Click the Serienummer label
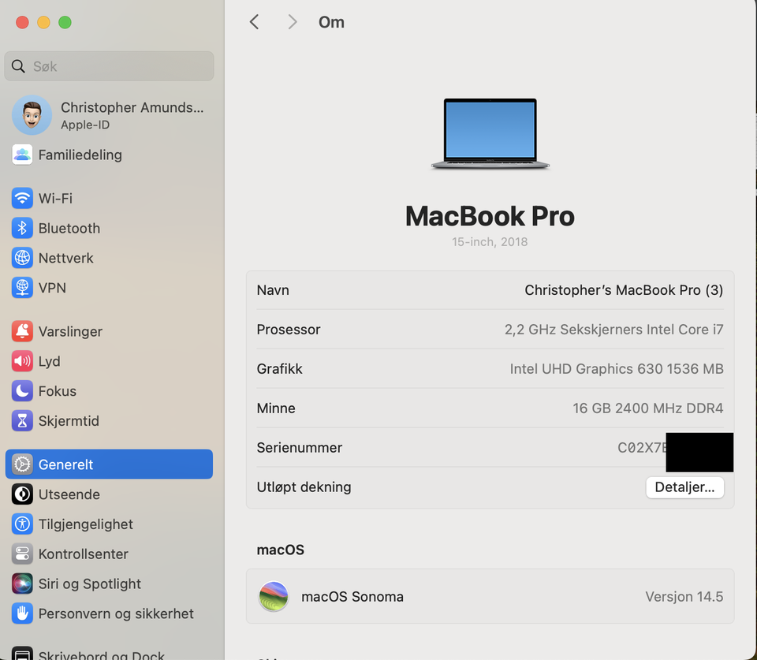The width and height of the screenshot is (757, 660). click(300, 448)
